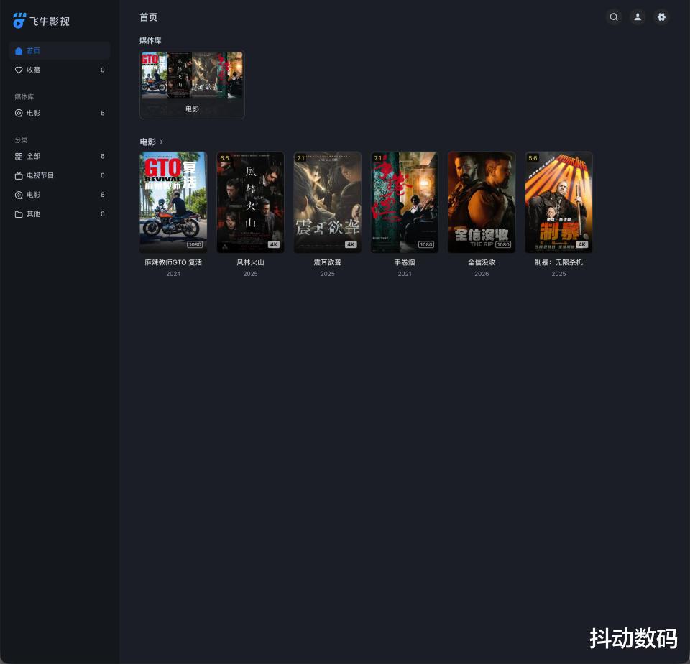
Task: Open the 电影 section heading link
Action: tap(147, 142)
